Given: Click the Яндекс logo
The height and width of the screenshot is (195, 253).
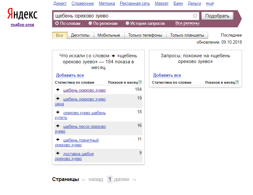Looking at the screenshot, I should tap(22, 14).
